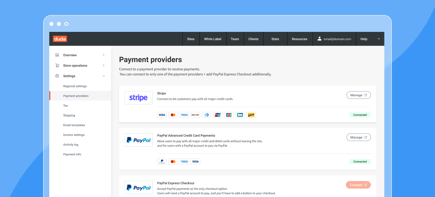Click the Overview sidebar icon
This screenshot has height=197, width=435.
(x=57, y=55)
